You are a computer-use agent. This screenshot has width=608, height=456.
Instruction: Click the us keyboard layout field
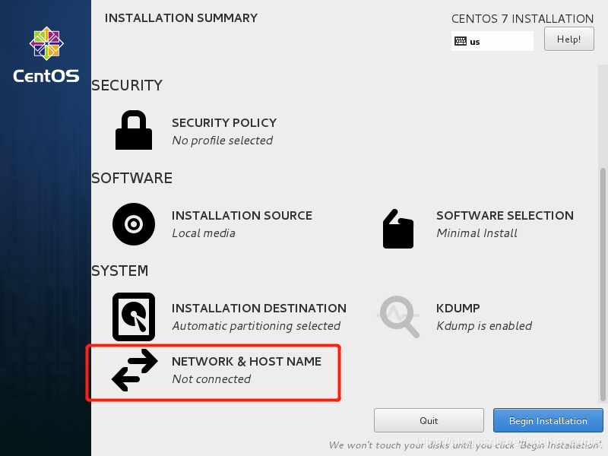[492, 41]
